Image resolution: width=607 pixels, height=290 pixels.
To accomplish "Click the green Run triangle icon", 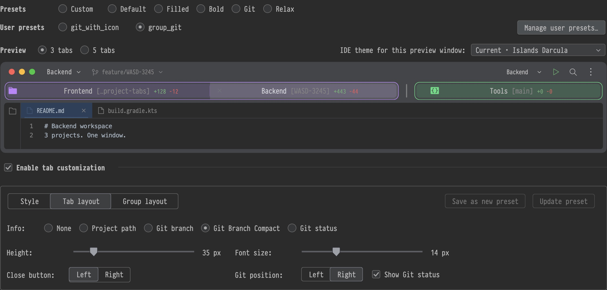I will (556, 72).
